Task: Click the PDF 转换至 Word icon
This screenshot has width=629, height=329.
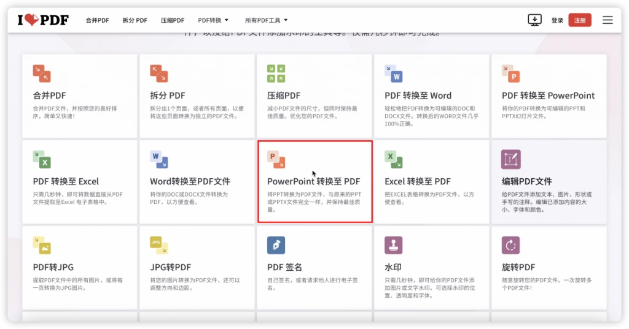Action: click(x=394, y=74)
